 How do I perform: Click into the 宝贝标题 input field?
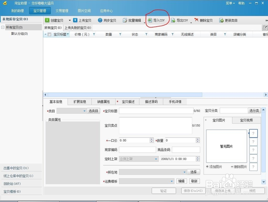(x=156, y=111)
